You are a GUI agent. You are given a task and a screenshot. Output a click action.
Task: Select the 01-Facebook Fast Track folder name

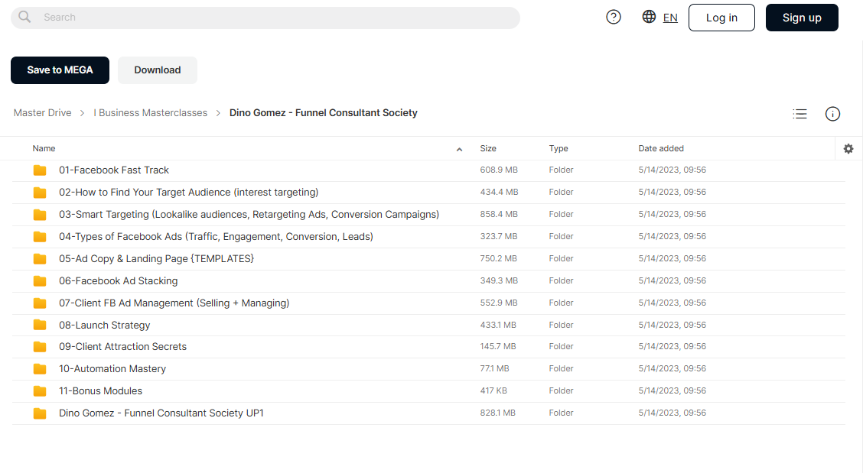[x=114, y=170]
